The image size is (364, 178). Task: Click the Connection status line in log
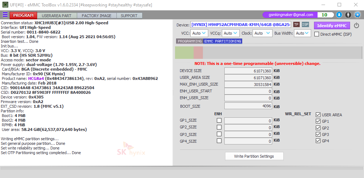click(55, 23)
